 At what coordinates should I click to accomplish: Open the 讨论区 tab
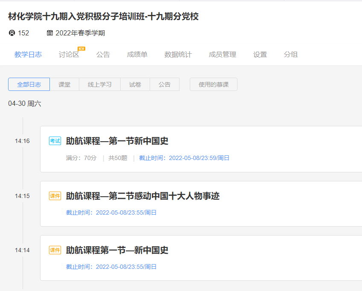[69, 55]
